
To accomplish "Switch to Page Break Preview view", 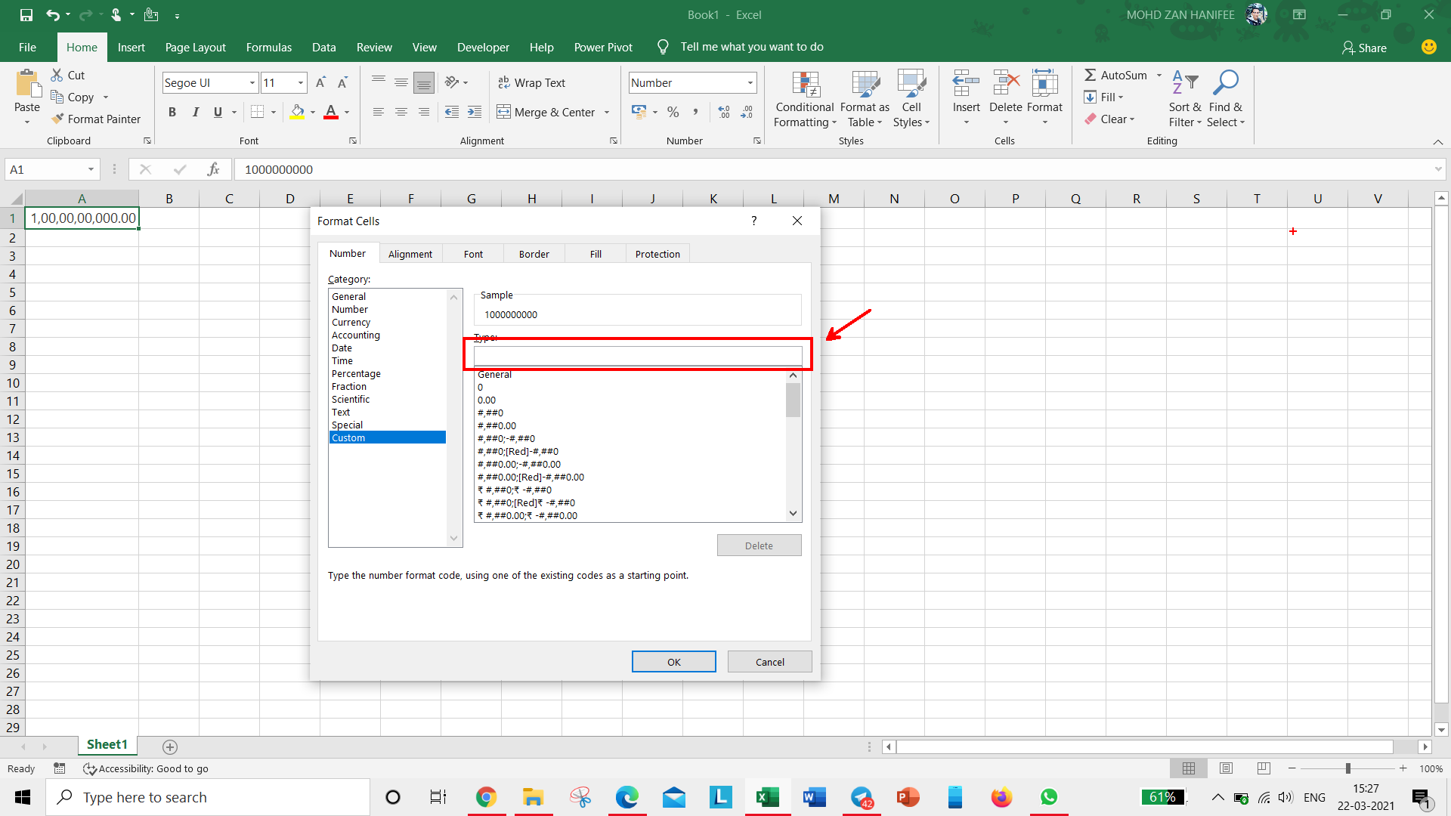I will click(x=1264, y=768).
